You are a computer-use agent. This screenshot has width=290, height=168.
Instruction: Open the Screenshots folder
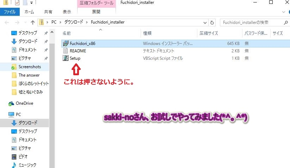pyautogui.click(x=30, y=67)
